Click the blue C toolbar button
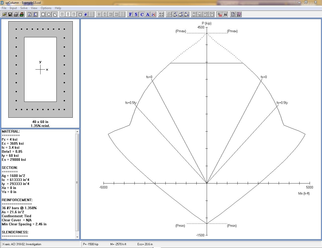 pyautogui.click(x=142, y=14)
